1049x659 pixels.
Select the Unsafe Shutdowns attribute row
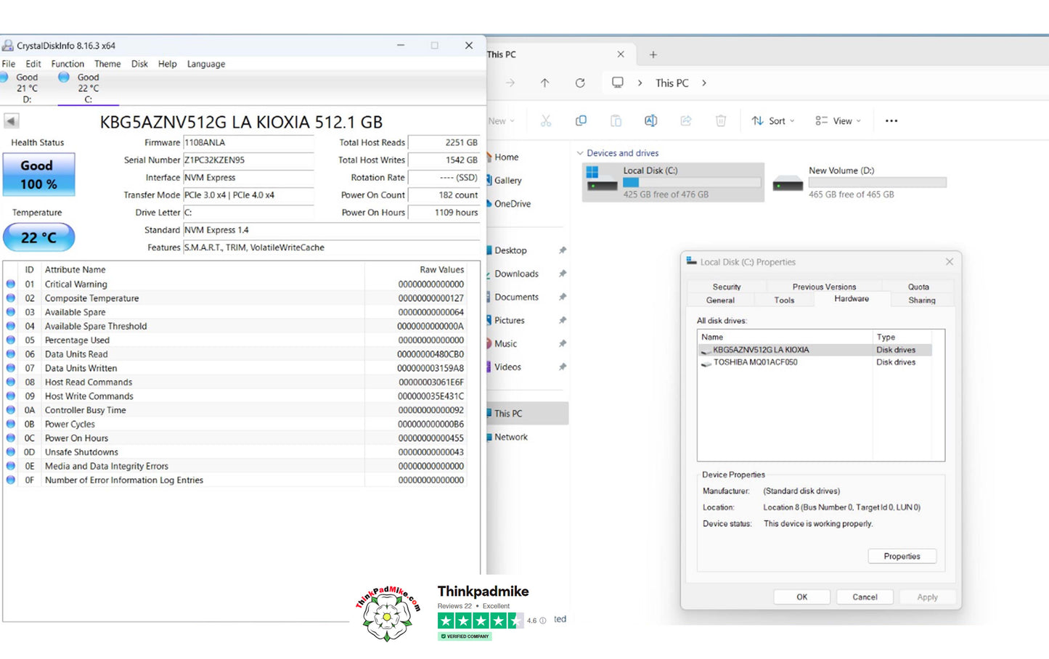click(234, 452)
